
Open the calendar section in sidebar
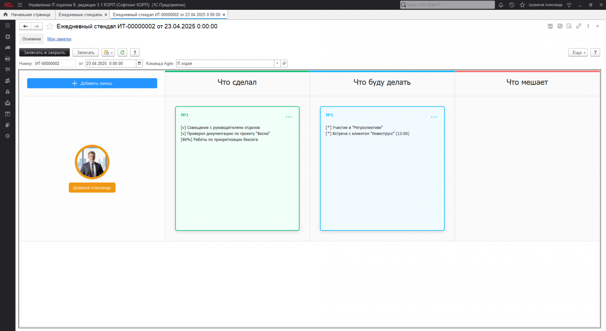point(7,114)
